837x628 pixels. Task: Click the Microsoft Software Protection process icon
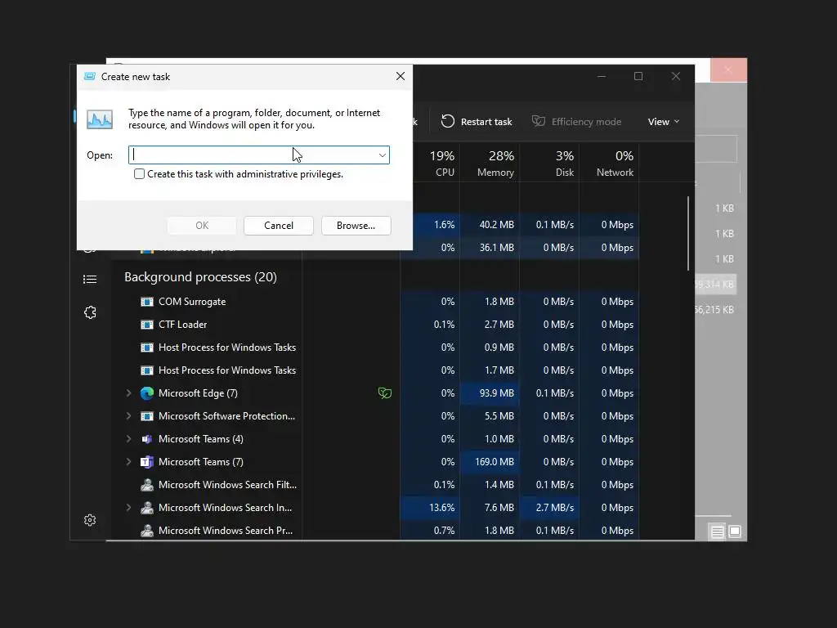147,416
